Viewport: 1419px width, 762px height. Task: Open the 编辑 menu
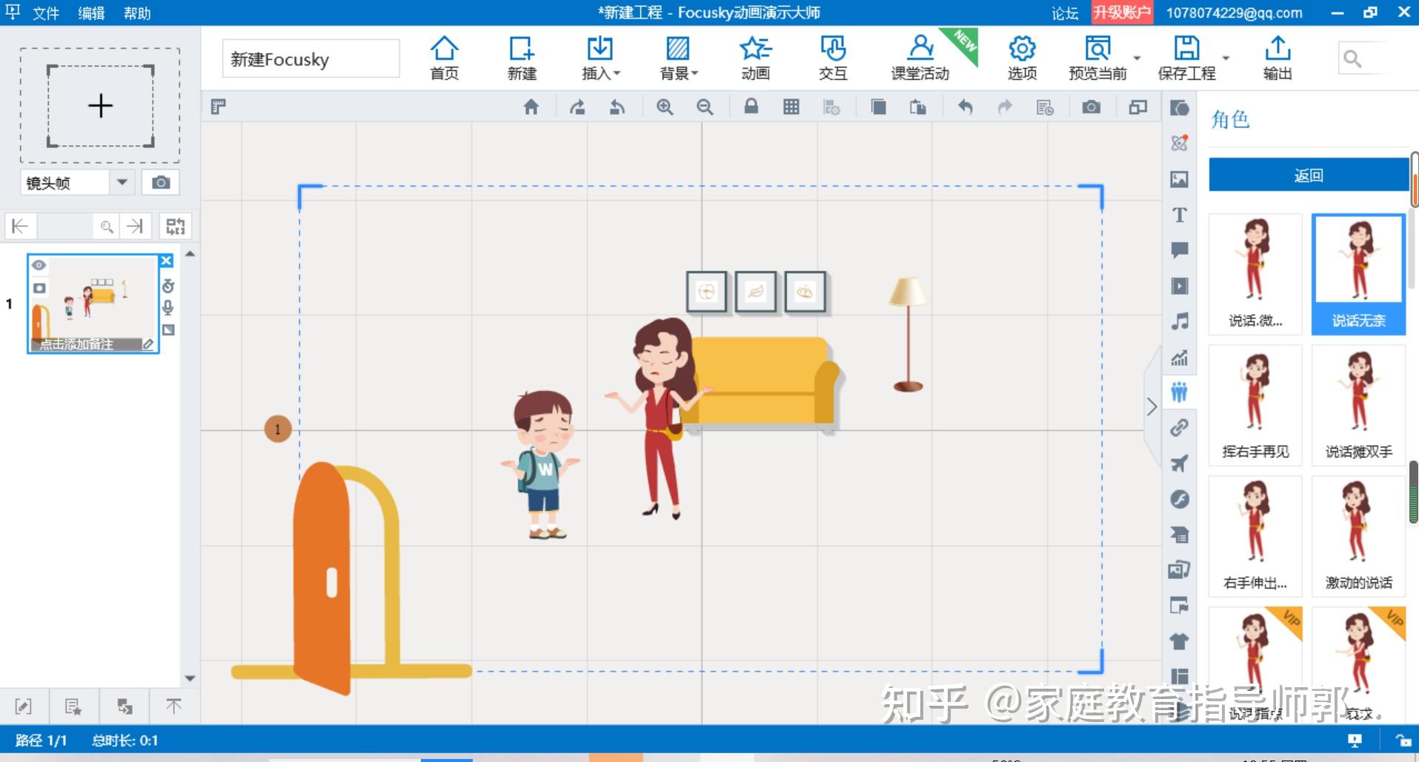coord(92,13)
